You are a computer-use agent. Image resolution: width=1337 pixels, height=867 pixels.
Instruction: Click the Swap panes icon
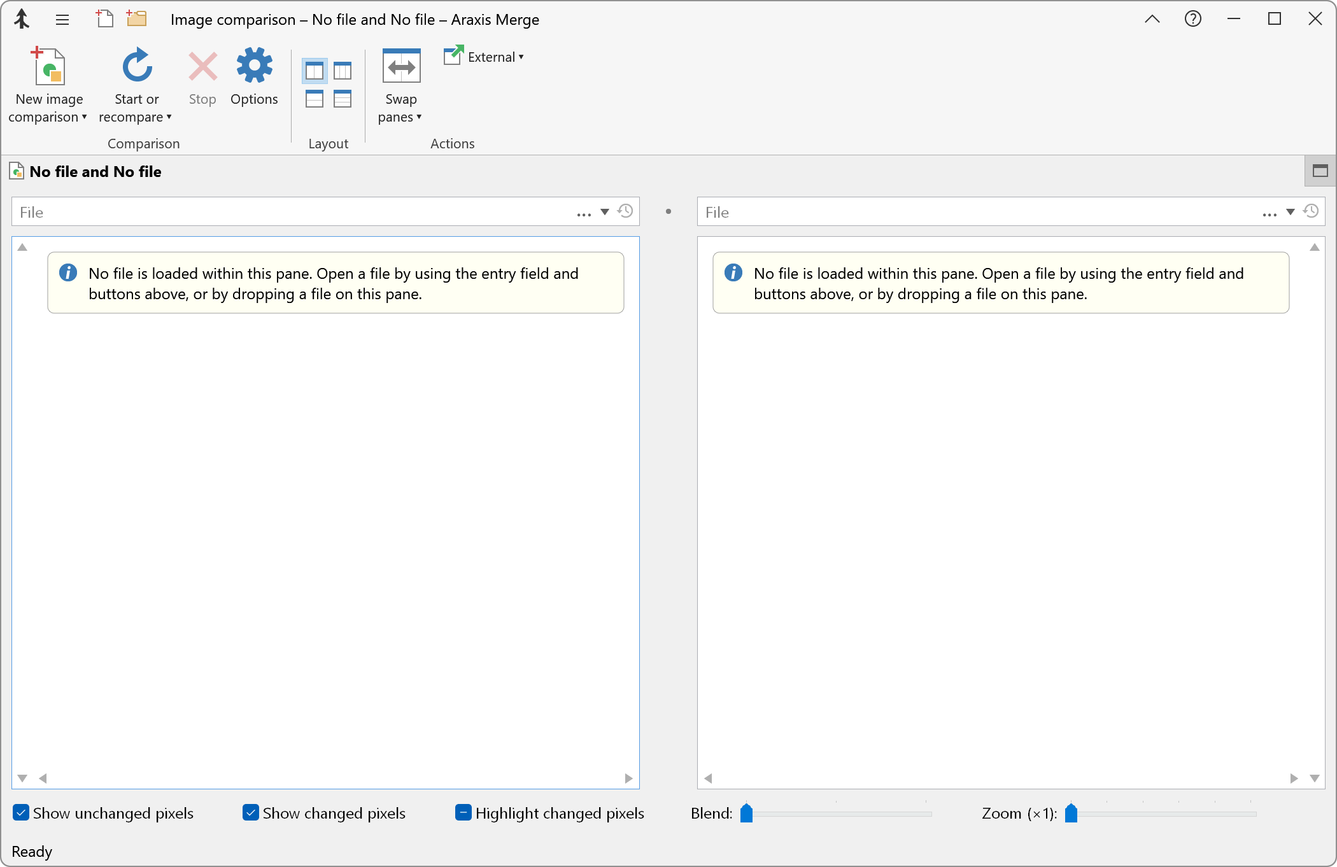(400, 66)
